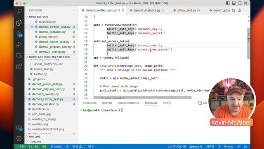Click the notifications bell icon

tap(245, 147)
